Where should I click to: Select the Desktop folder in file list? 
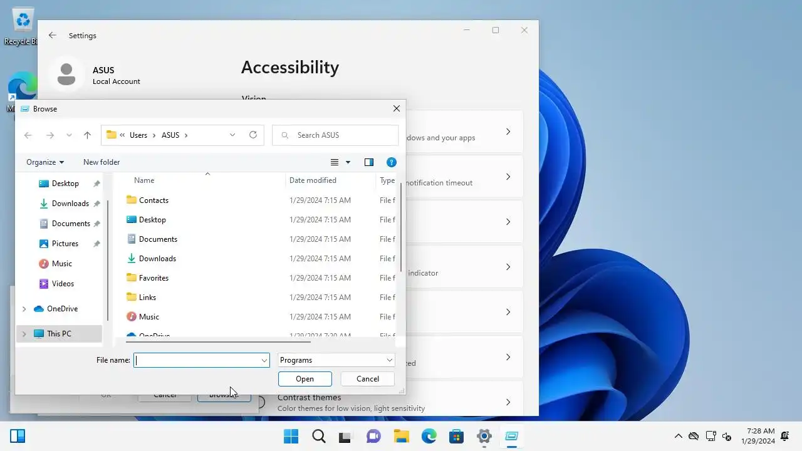[152, 220]
